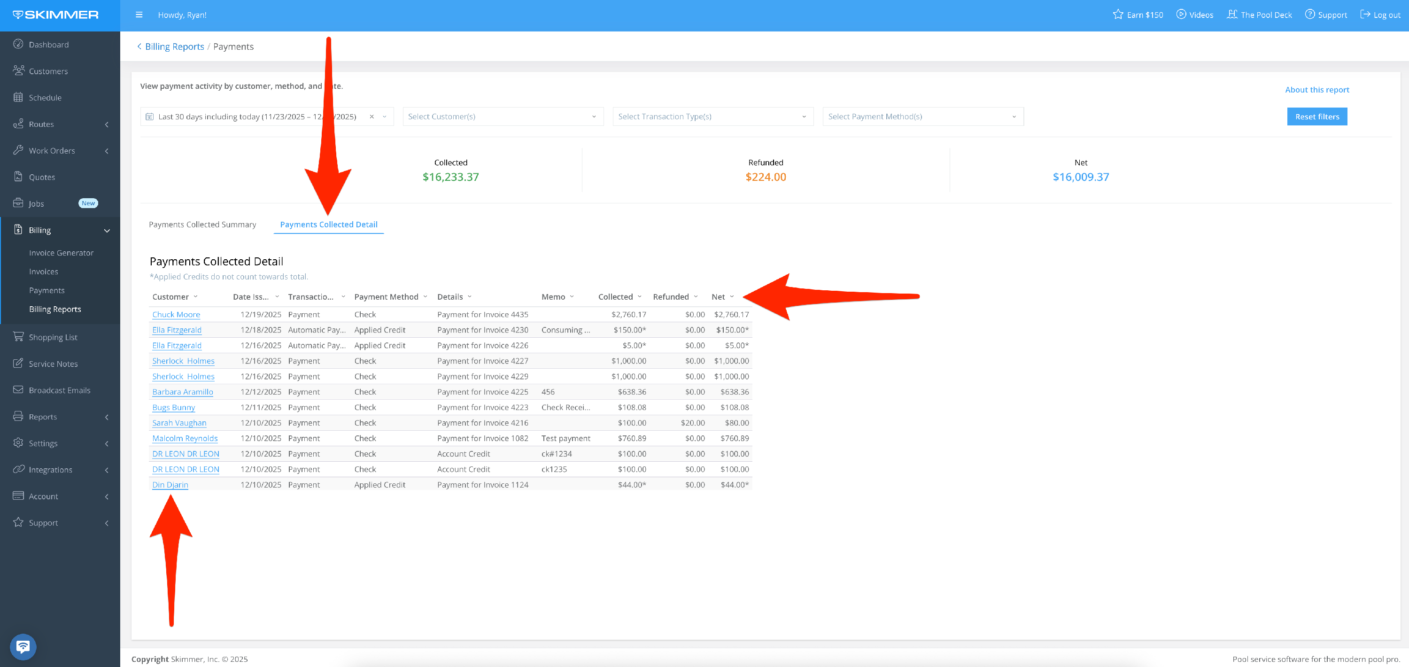Open Invoice Generator in the Billing submenu
The width and height of the screenshot is (1409, 667).
(x=61, y=253)
